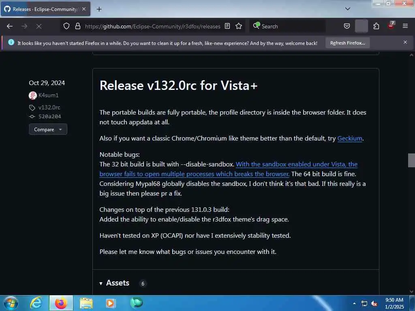Go back using the browser back arrow
The height and width of the screenshot is (311, 415).
10,26
